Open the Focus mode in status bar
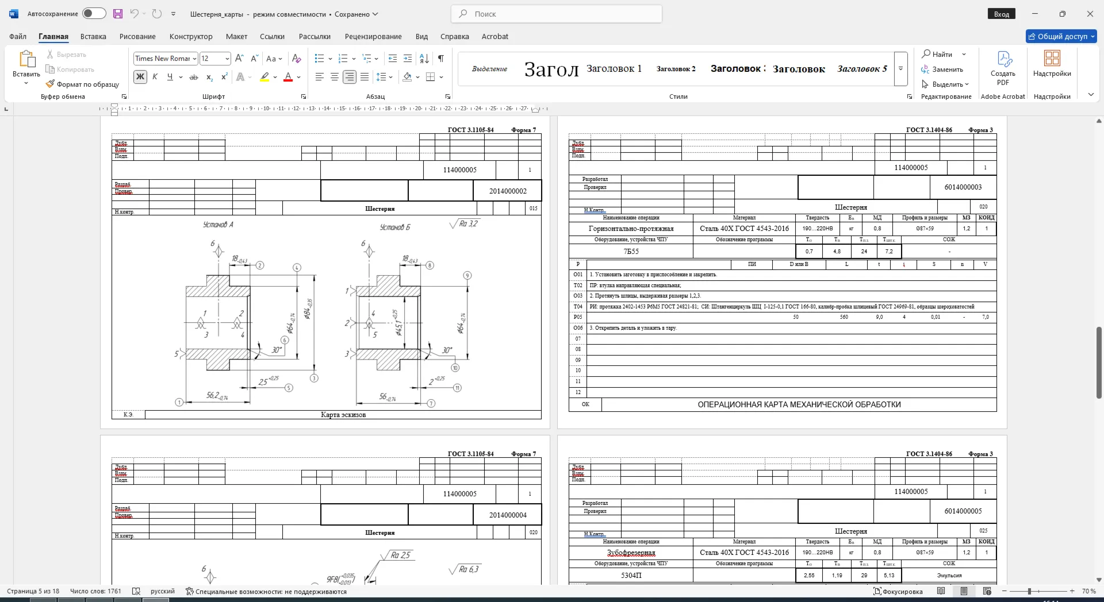The image size is (1104, 602). 898,591
